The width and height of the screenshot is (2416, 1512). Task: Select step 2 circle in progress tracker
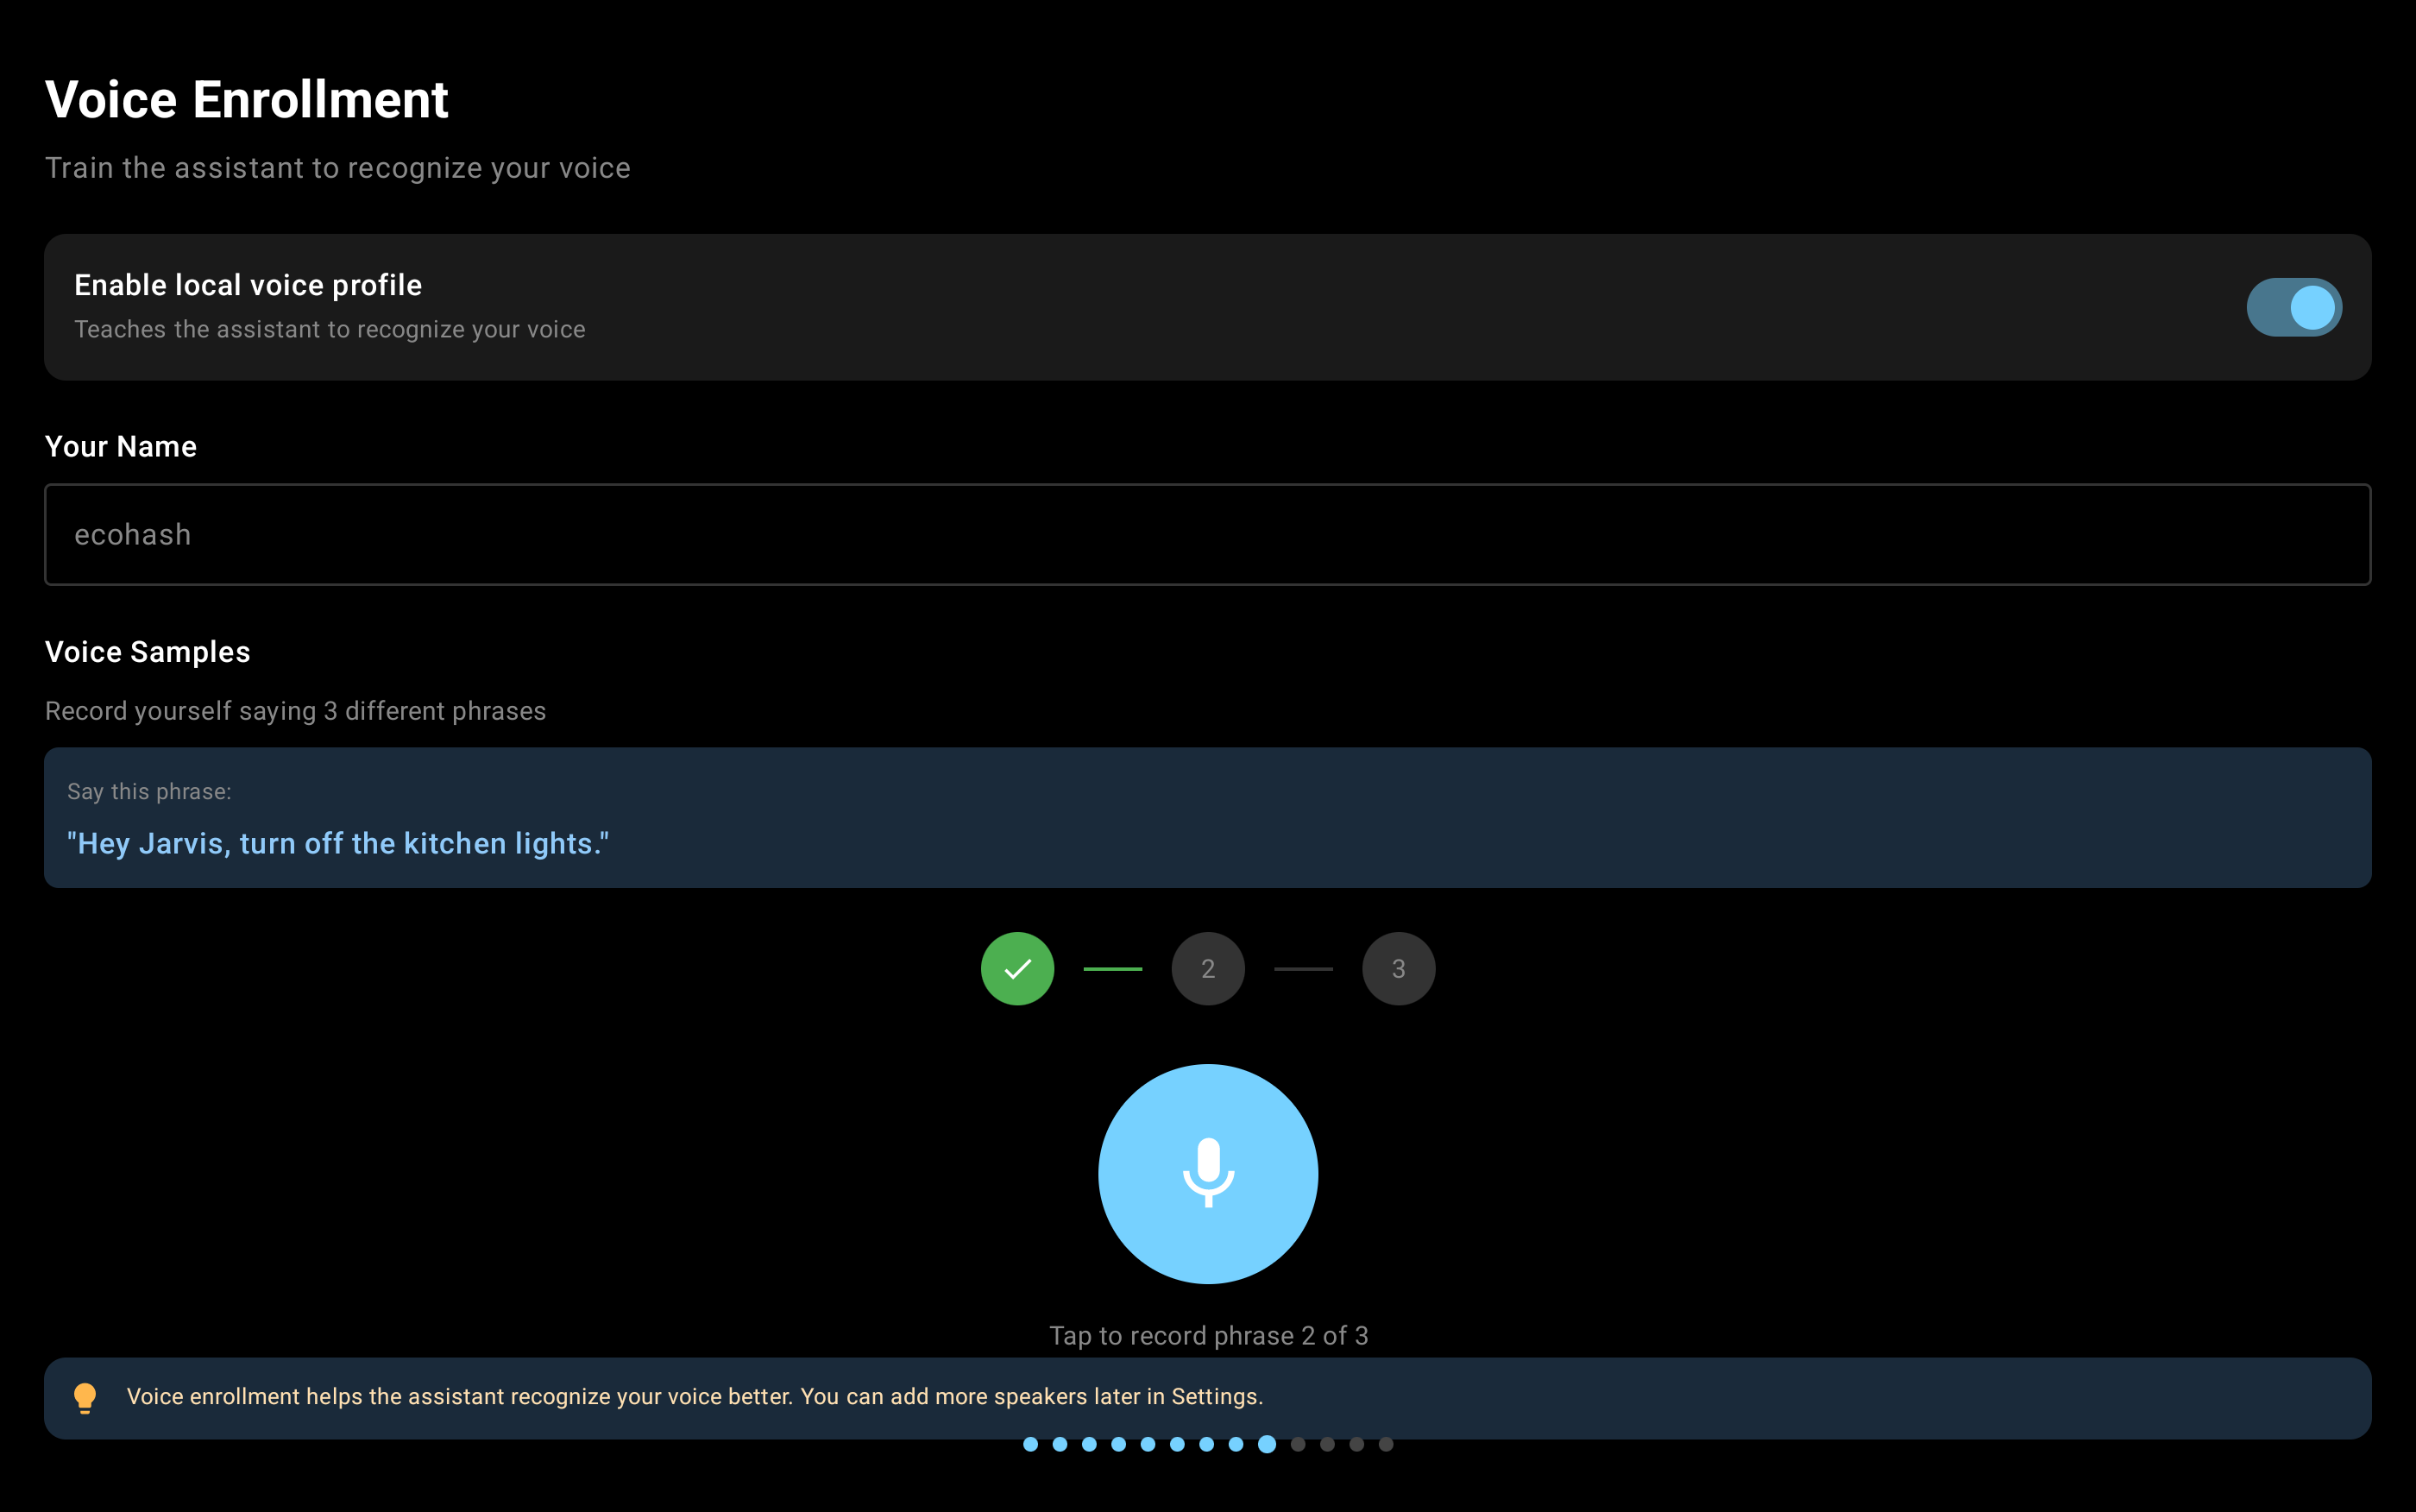[x=1207, y=968]
